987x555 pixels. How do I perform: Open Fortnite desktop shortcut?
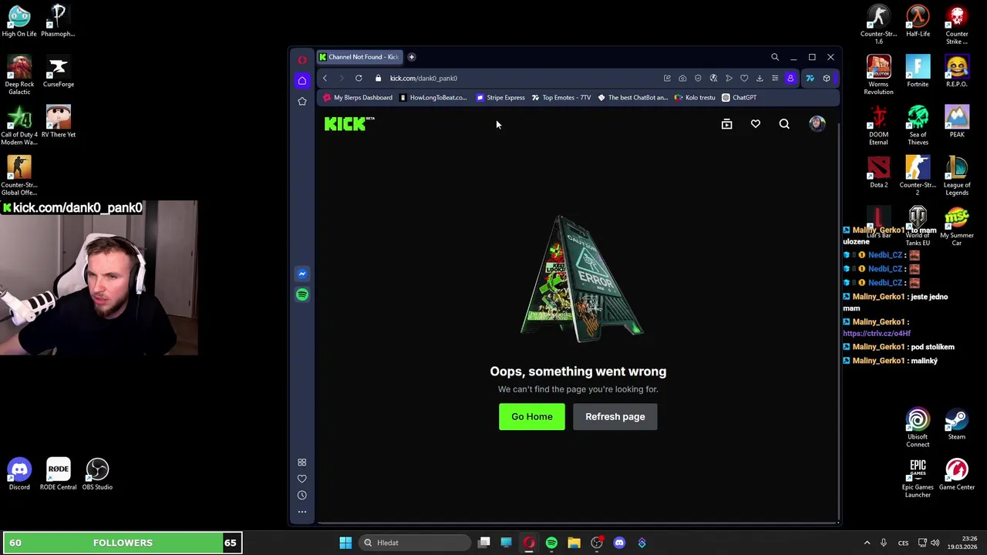tap(918, 72)
